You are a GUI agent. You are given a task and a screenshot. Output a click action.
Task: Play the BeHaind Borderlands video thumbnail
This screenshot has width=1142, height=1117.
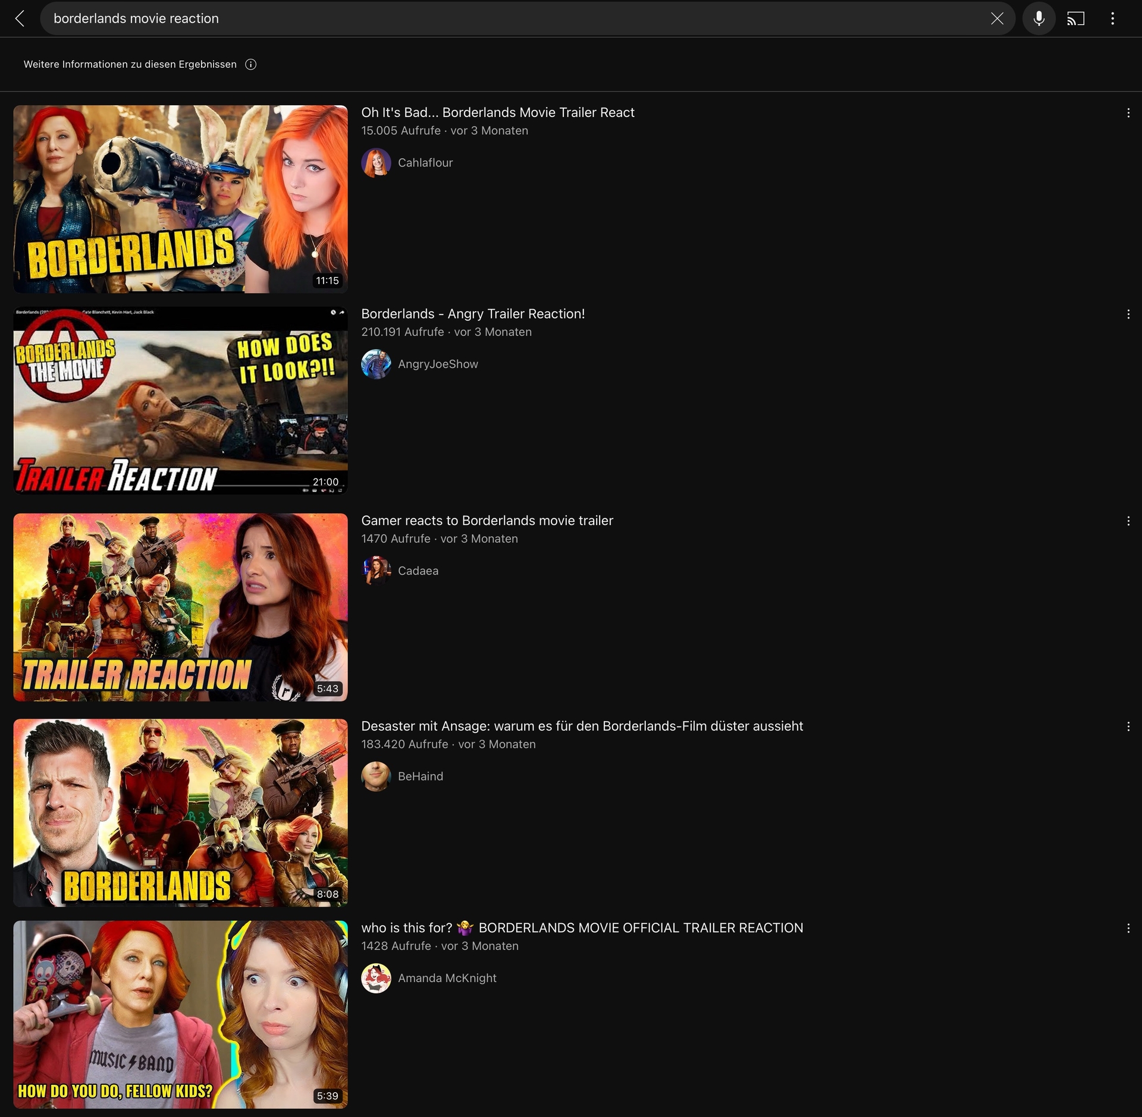(180, 813)
